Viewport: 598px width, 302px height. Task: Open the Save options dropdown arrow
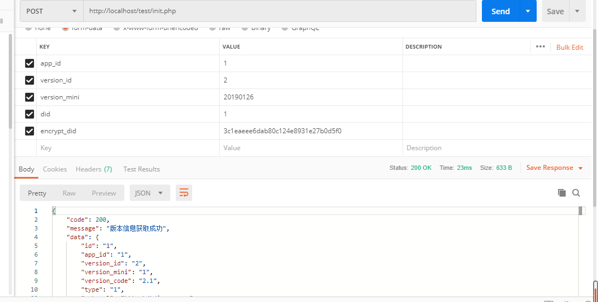point(577,11)
